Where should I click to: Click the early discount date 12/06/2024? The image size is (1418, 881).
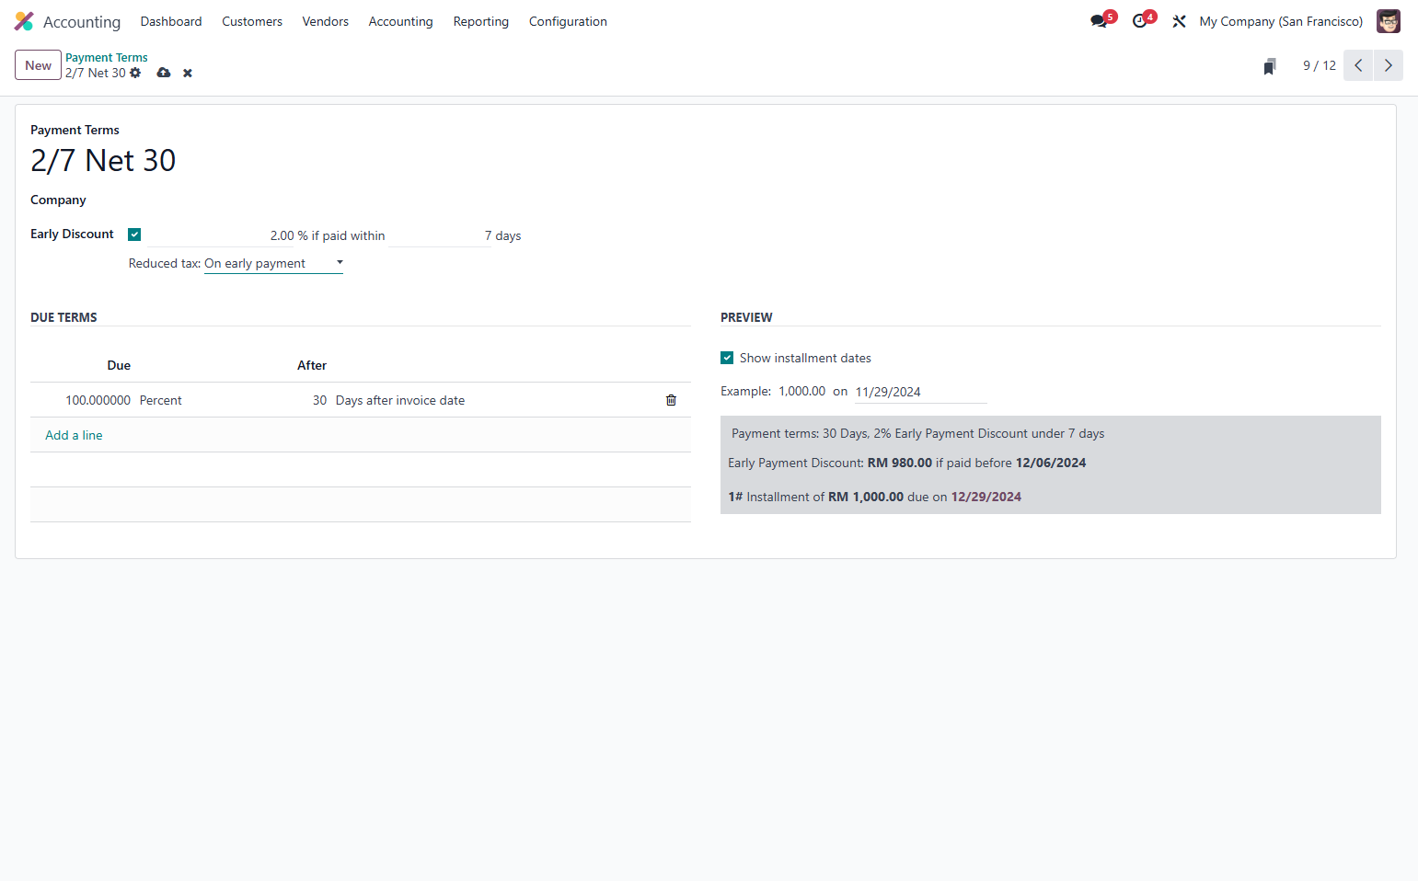tap(1051, 463)
